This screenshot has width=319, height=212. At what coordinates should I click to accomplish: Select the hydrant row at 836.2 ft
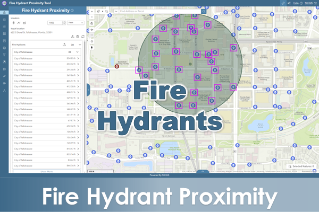pyautogui.click(x=47, y=160)
